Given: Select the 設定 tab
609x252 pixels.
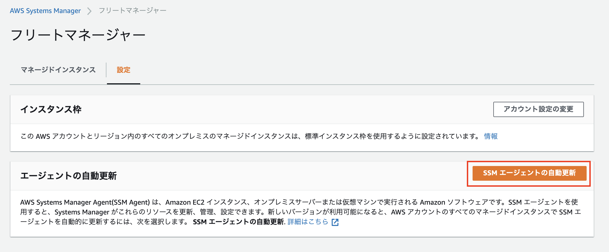Looking at the screenshot, I should pos(124,70).
